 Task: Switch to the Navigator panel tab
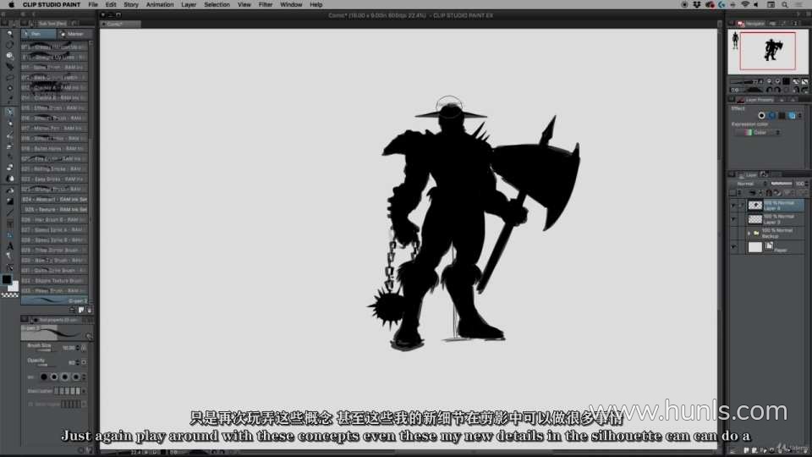click(x=751, y=24)
